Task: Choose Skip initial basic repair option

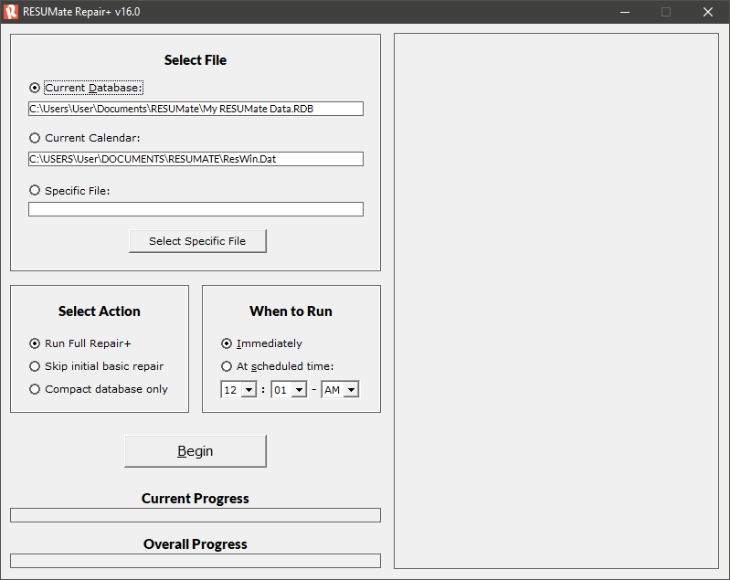Action: tap(35, 366)
